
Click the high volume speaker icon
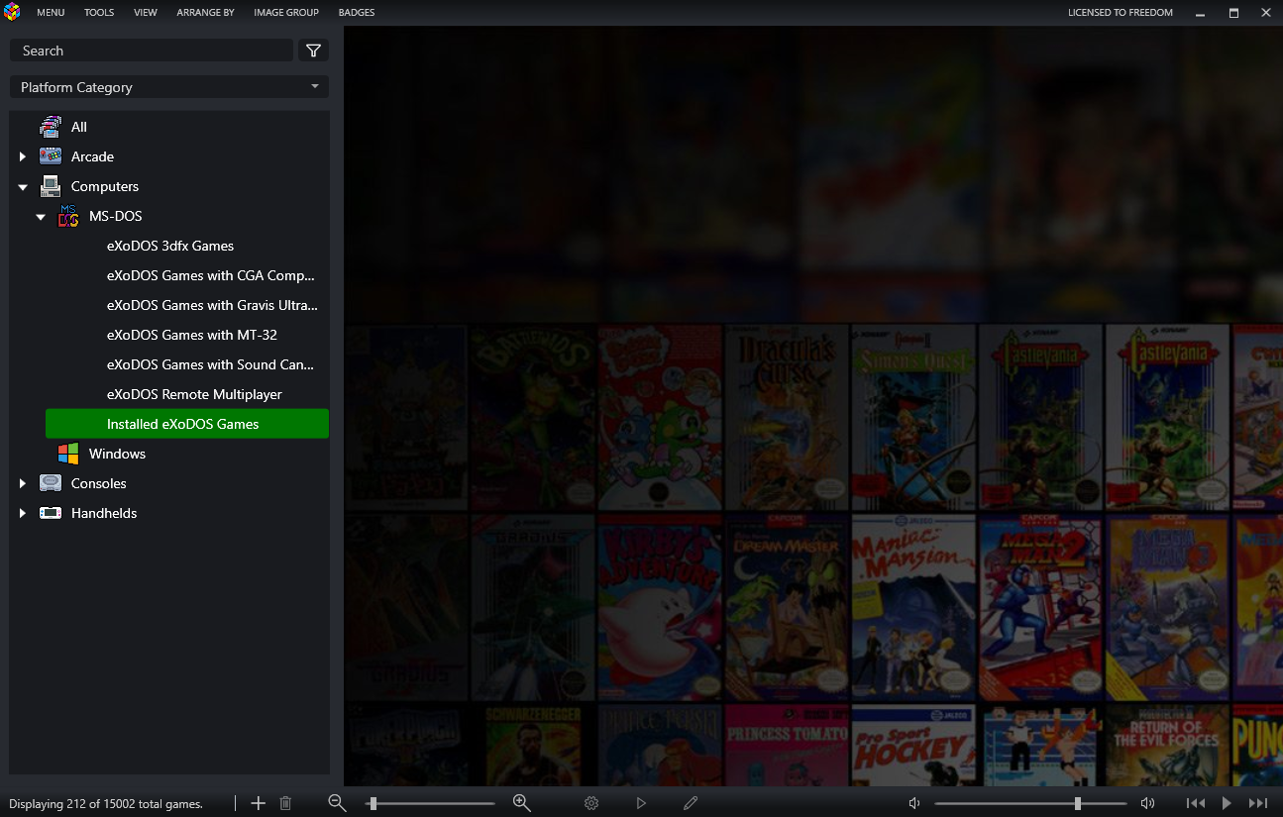pos(1147,803)
